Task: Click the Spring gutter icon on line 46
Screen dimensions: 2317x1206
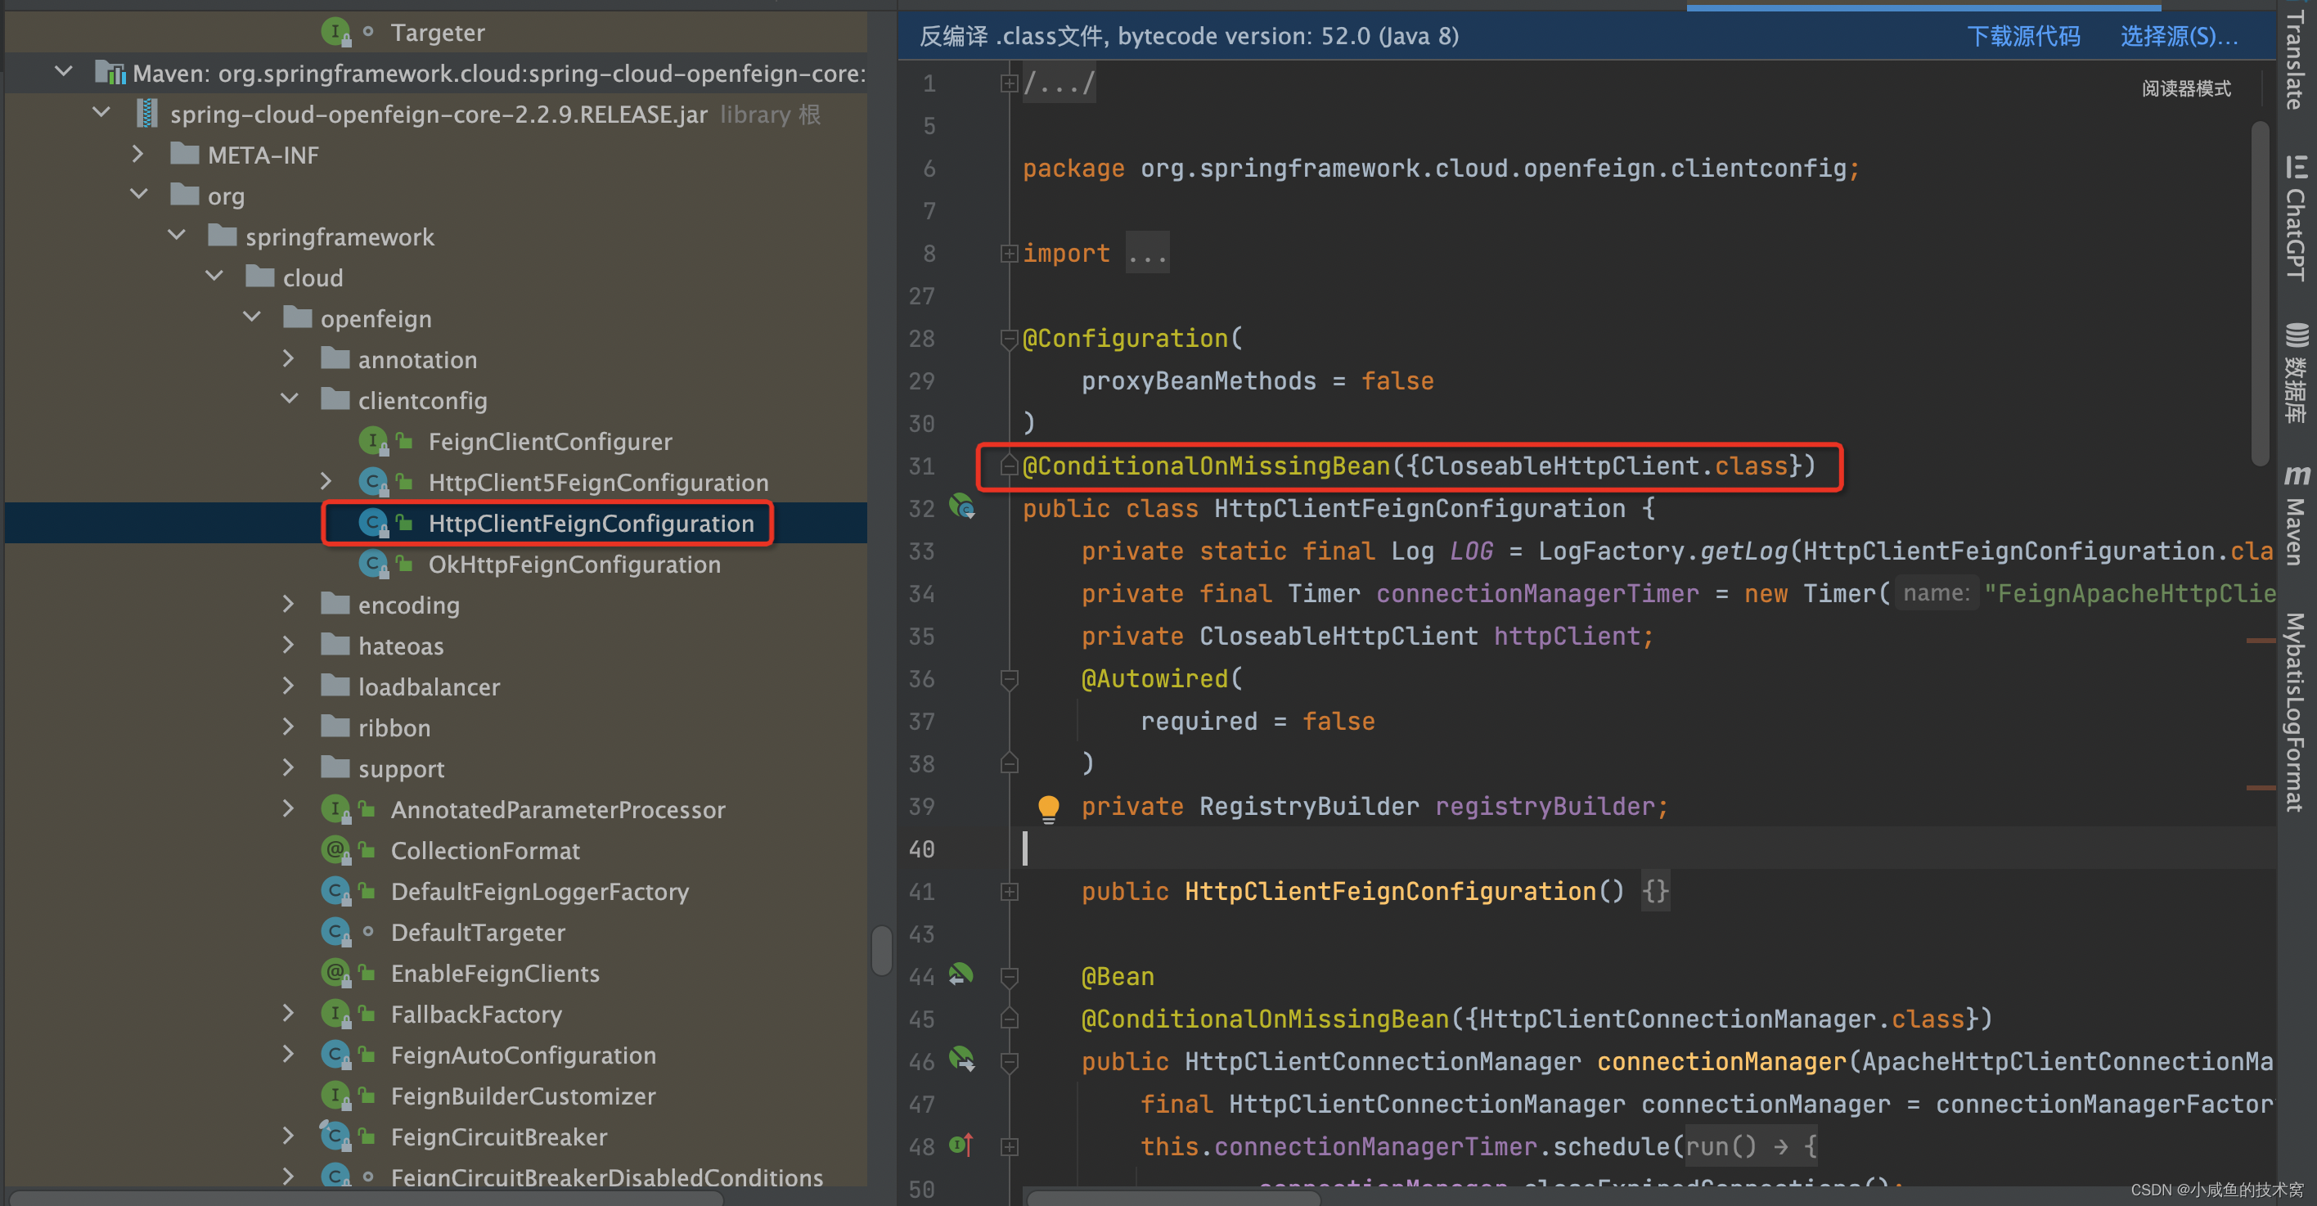Action: tap(962, 1059)
